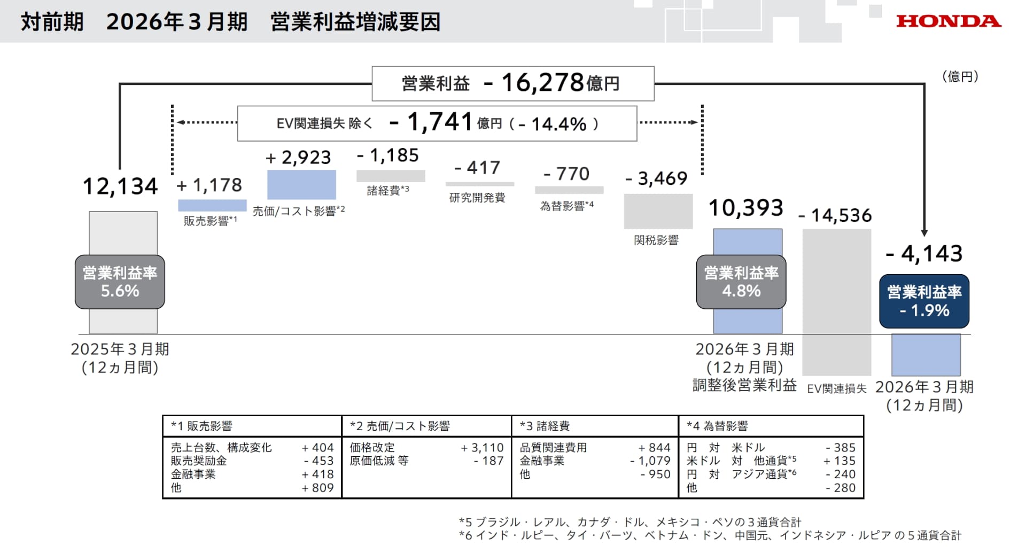Viewport: 1026px width, 553px height.
Task: Click the tall grey EV関連損失 bar
Action: click(837, 302)
